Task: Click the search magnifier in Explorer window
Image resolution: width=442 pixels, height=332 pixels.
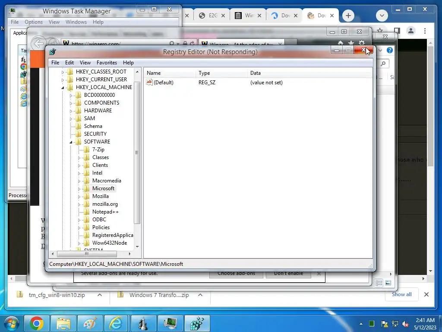Action: pyautogui.click(x=383, y=64)
